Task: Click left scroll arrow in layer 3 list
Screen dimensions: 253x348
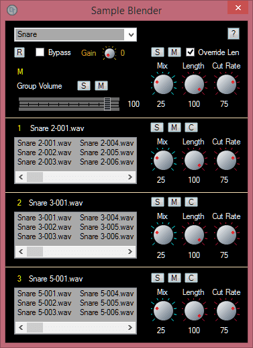Action: point(21,328)
